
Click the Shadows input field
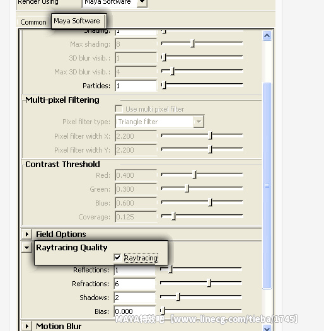point(135,298)
